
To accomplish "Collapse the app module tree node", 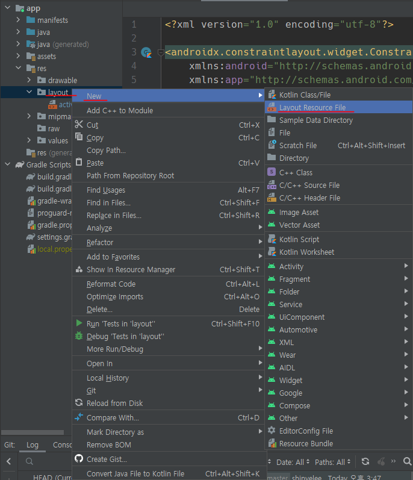I will [x=8, y=8].
